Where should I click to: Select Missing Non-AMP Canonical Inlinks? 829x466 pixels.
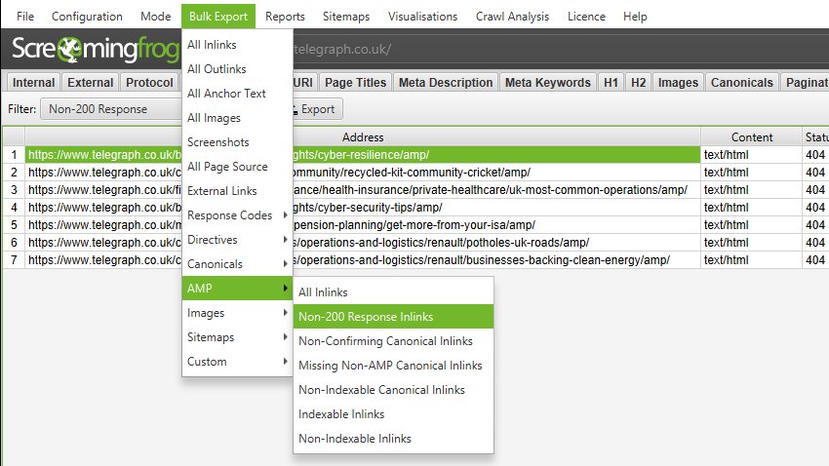pyautogui.click(x=393, y=365)
